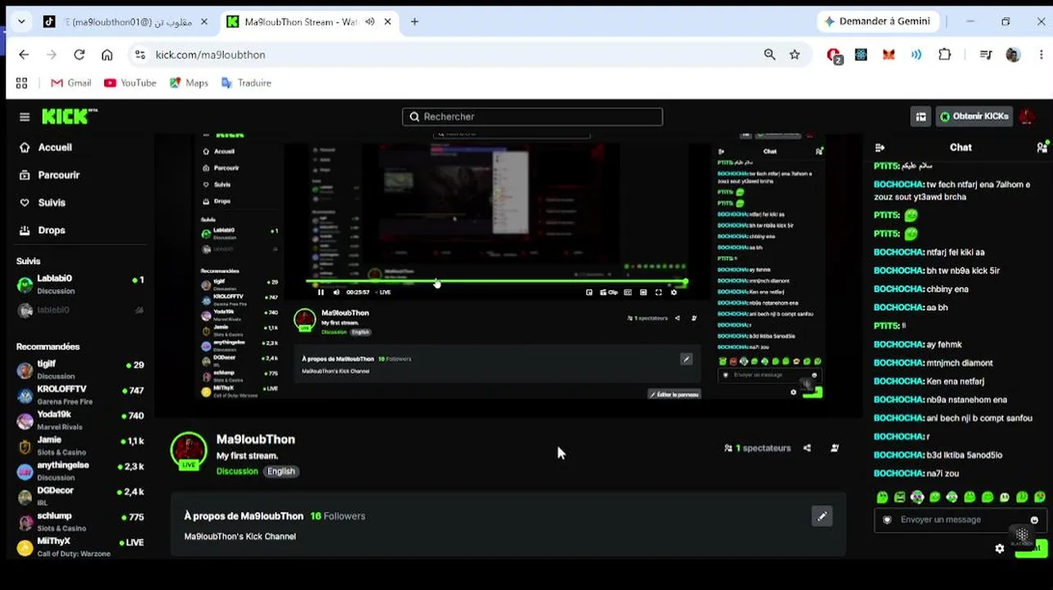Switch to the TikTok ma9loubthon01 tab
Viewport: 1053px width, 590px height.
pyautogui.click(x=127, y=22)
